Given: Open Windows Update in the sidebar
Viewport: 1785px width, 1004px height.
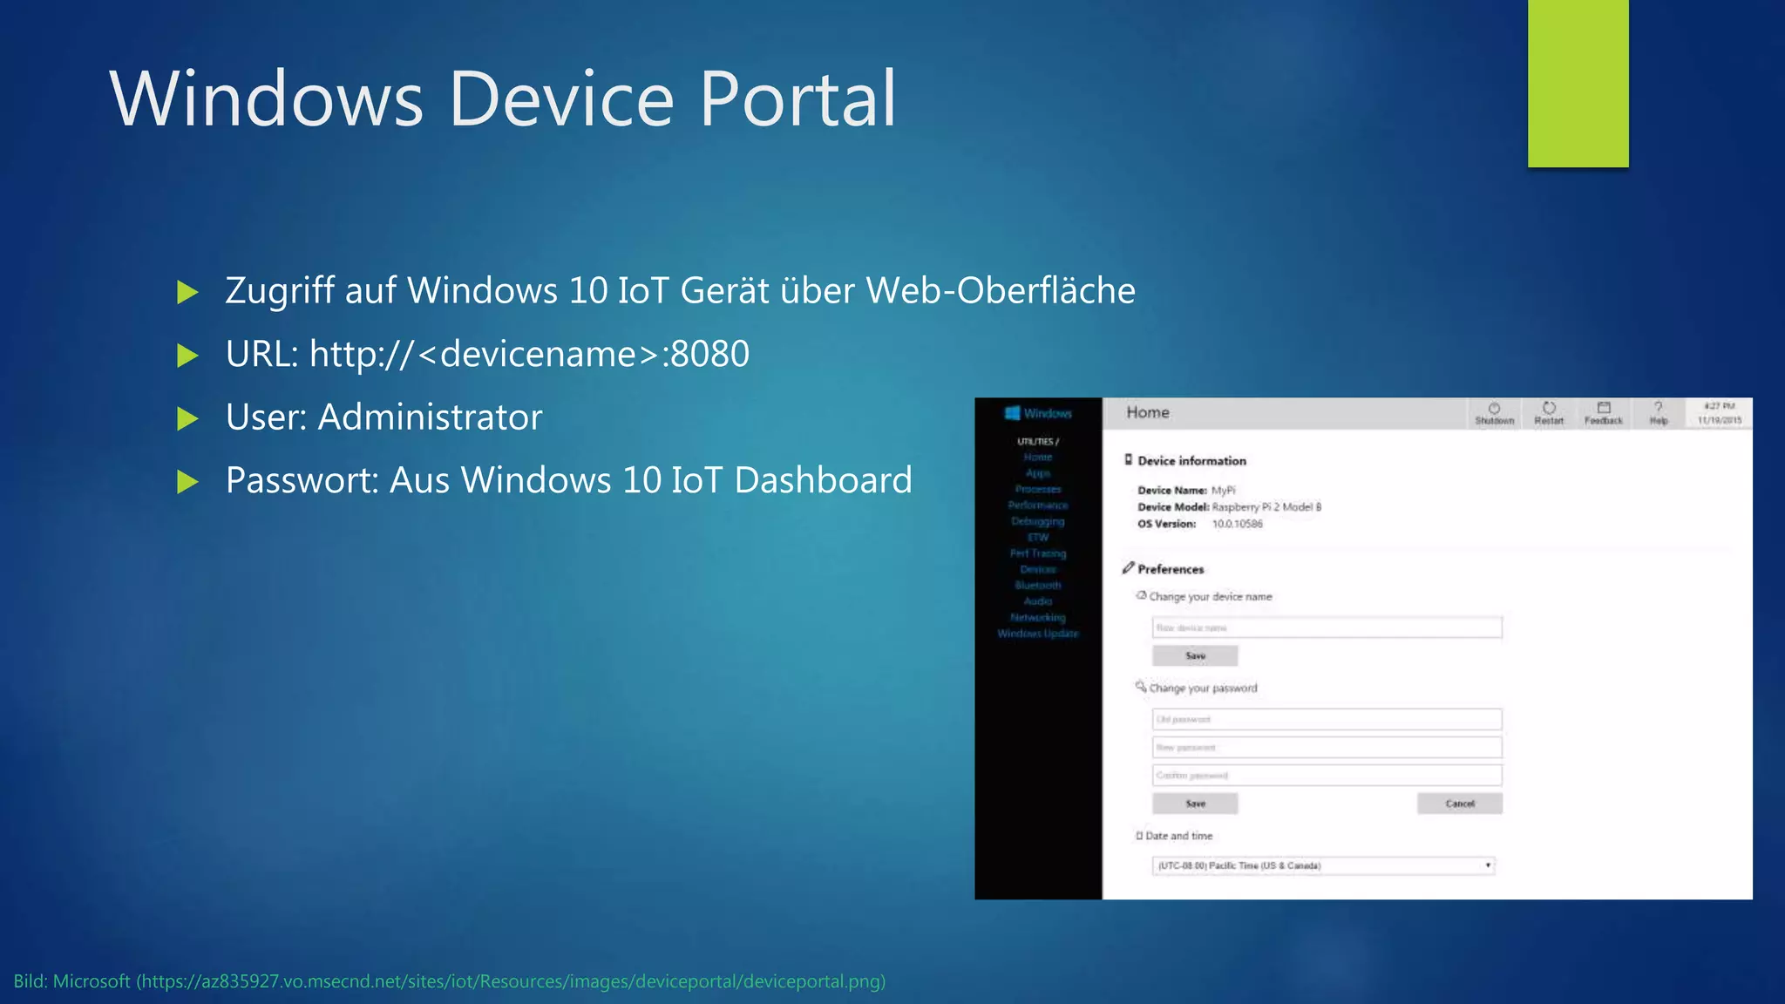Looking at the screenshot, I should pyautogui.click(x=1038, y=634).
